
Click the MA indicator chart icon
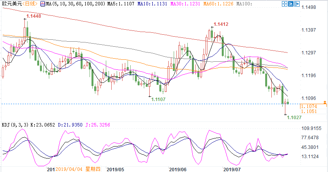43,3
